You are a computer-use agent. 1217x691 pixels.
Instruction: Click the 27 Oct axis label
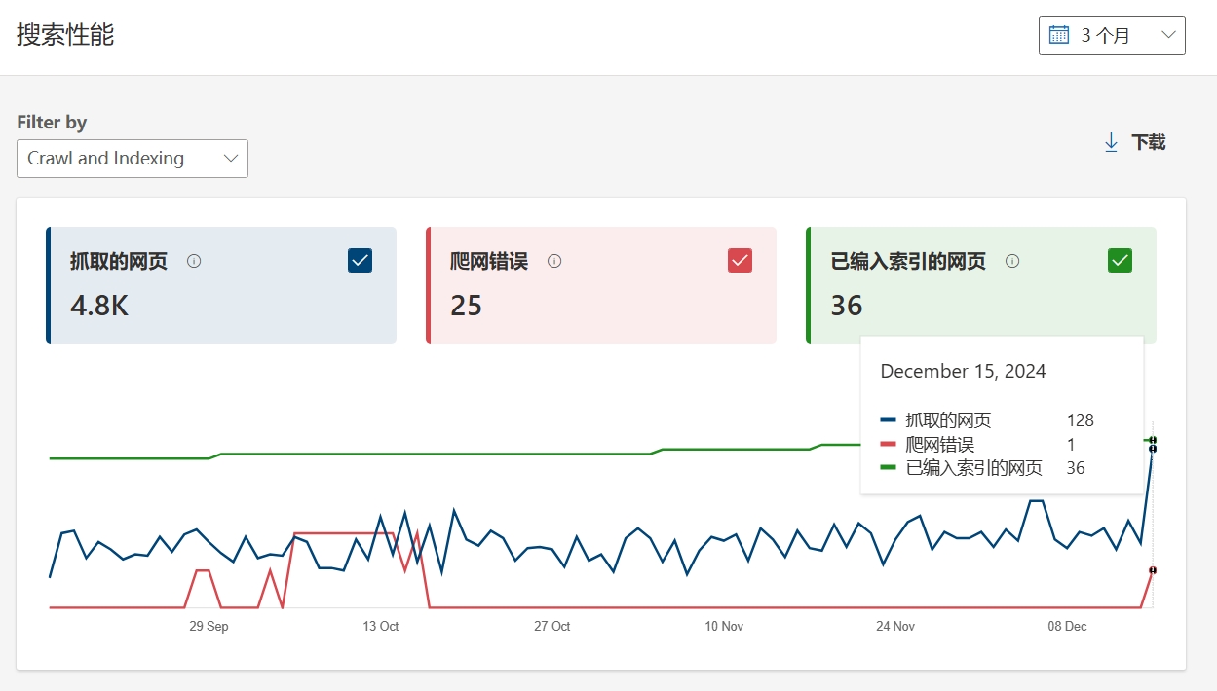(x=552, y=626)
